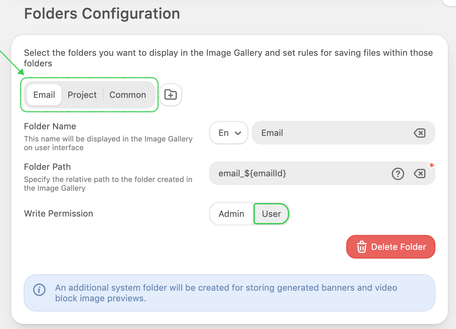
Task: Click the add new folder icon
Action: coord(171,95)
